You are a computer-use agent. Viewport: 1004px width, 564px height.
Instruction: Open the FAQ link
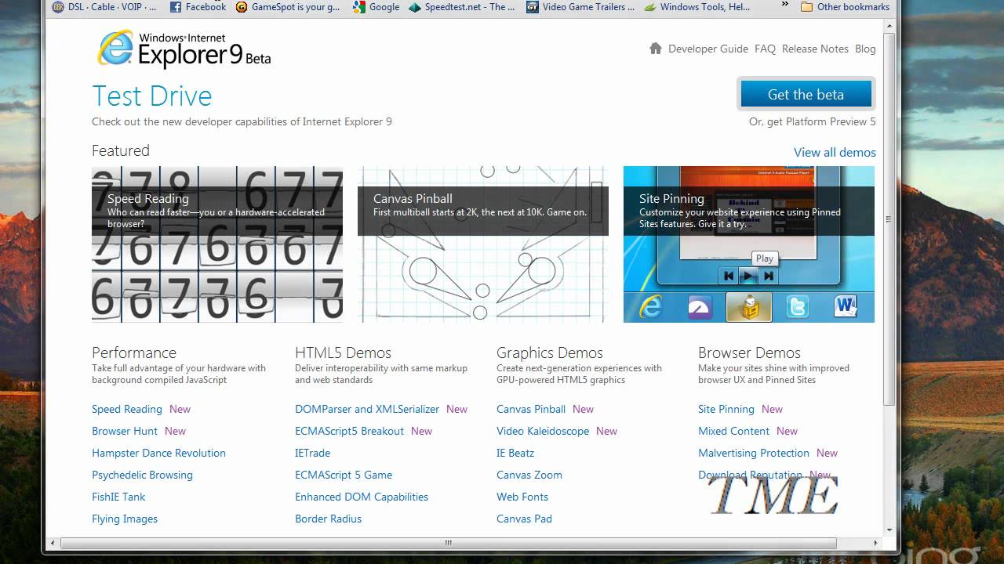(765, 49)
